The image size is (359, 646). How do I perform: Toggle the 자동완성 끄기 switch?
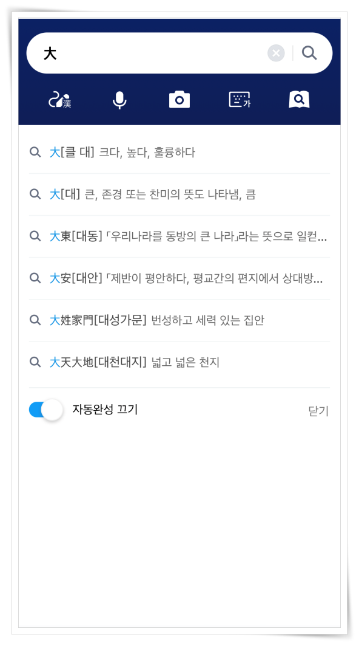(x=45, y=410)
